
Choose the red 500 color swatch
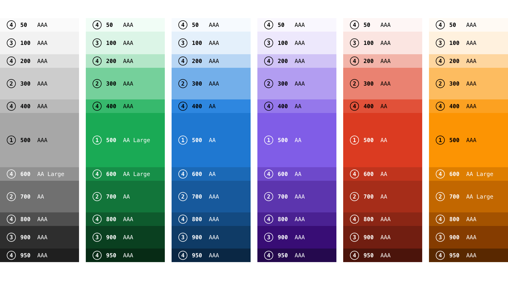(x=383, y=140)
